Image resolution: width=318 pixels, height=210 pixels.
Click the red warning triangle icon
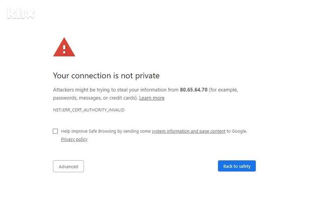point(64,47)
